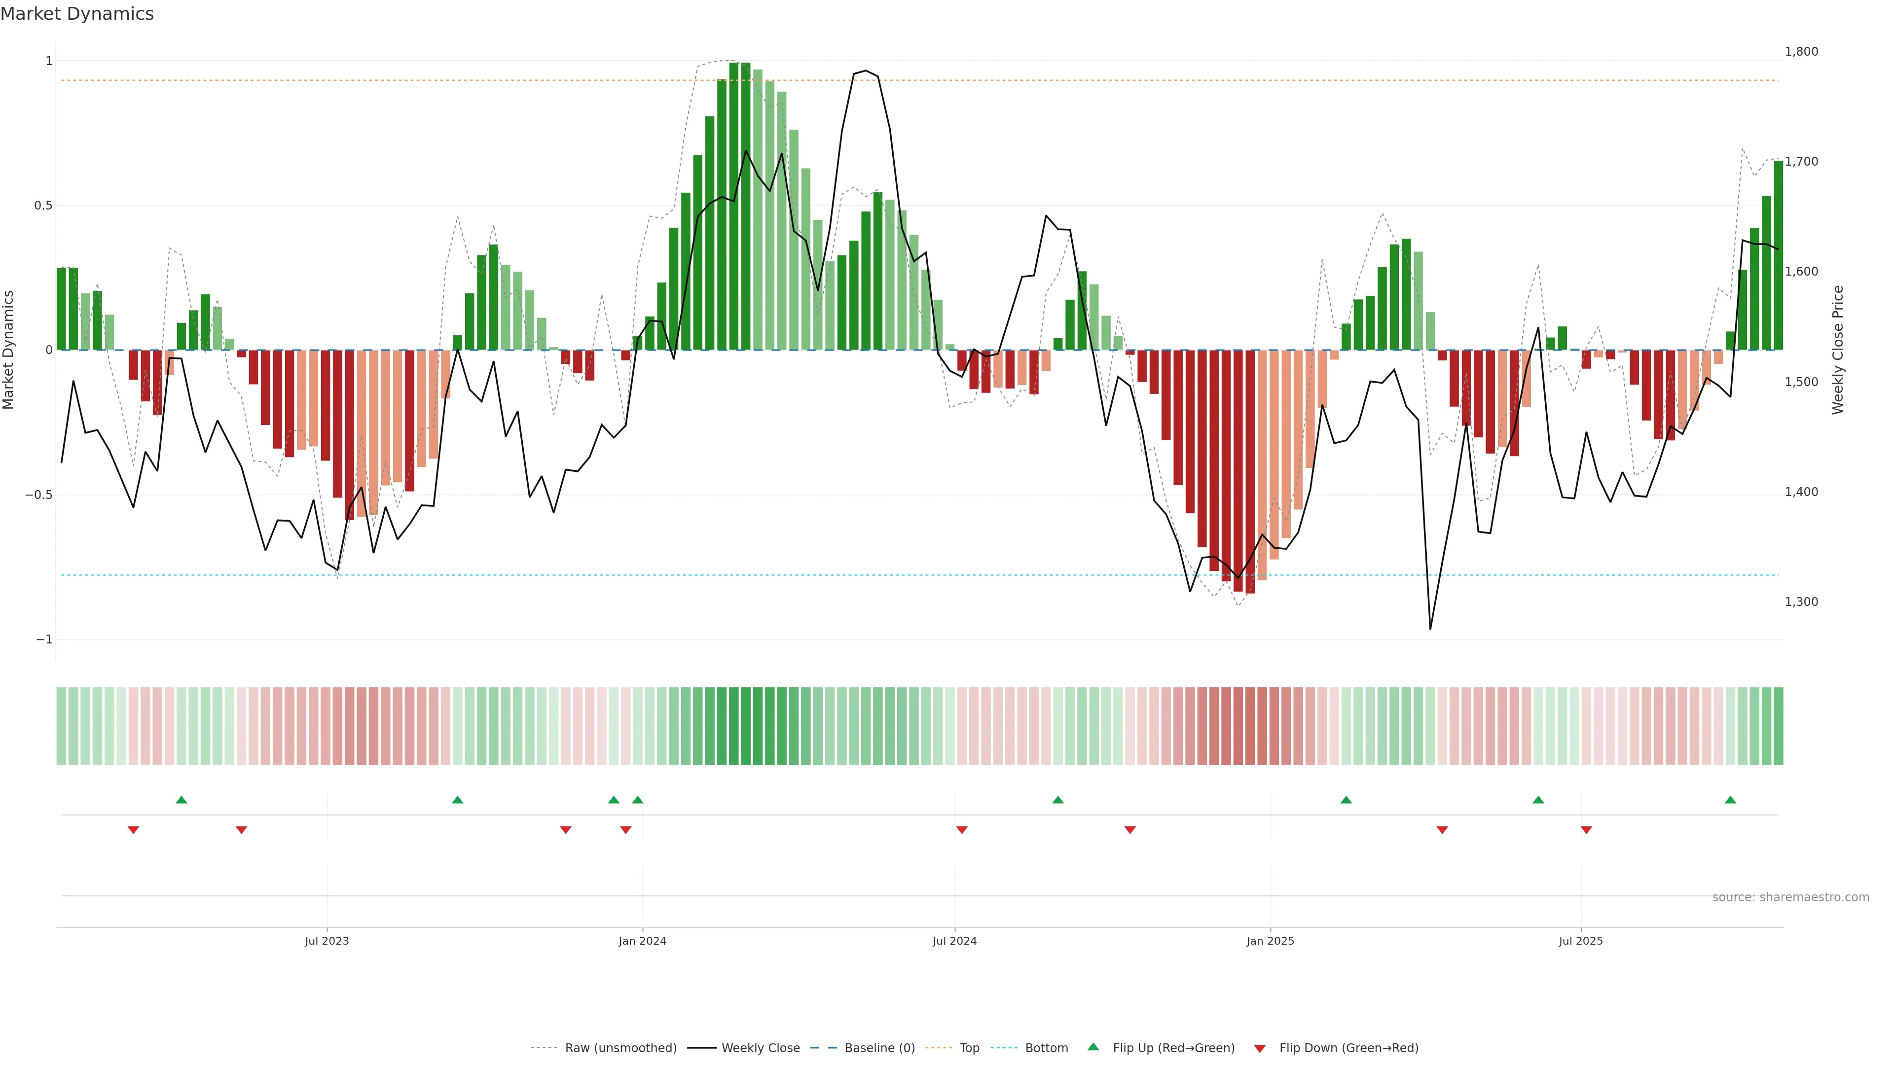Click the first green flip-up triangle marker

pyautogui.click(x=182, y=800)
